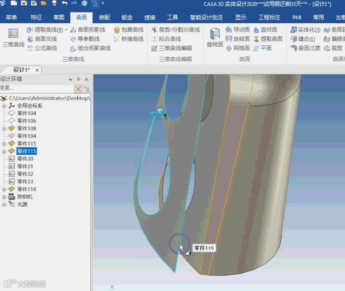The height and width of the screenshot is (291, 345).
Task: Expand the first 零件115 tree node
Action: pyautogui.click(x=4, y=144)
